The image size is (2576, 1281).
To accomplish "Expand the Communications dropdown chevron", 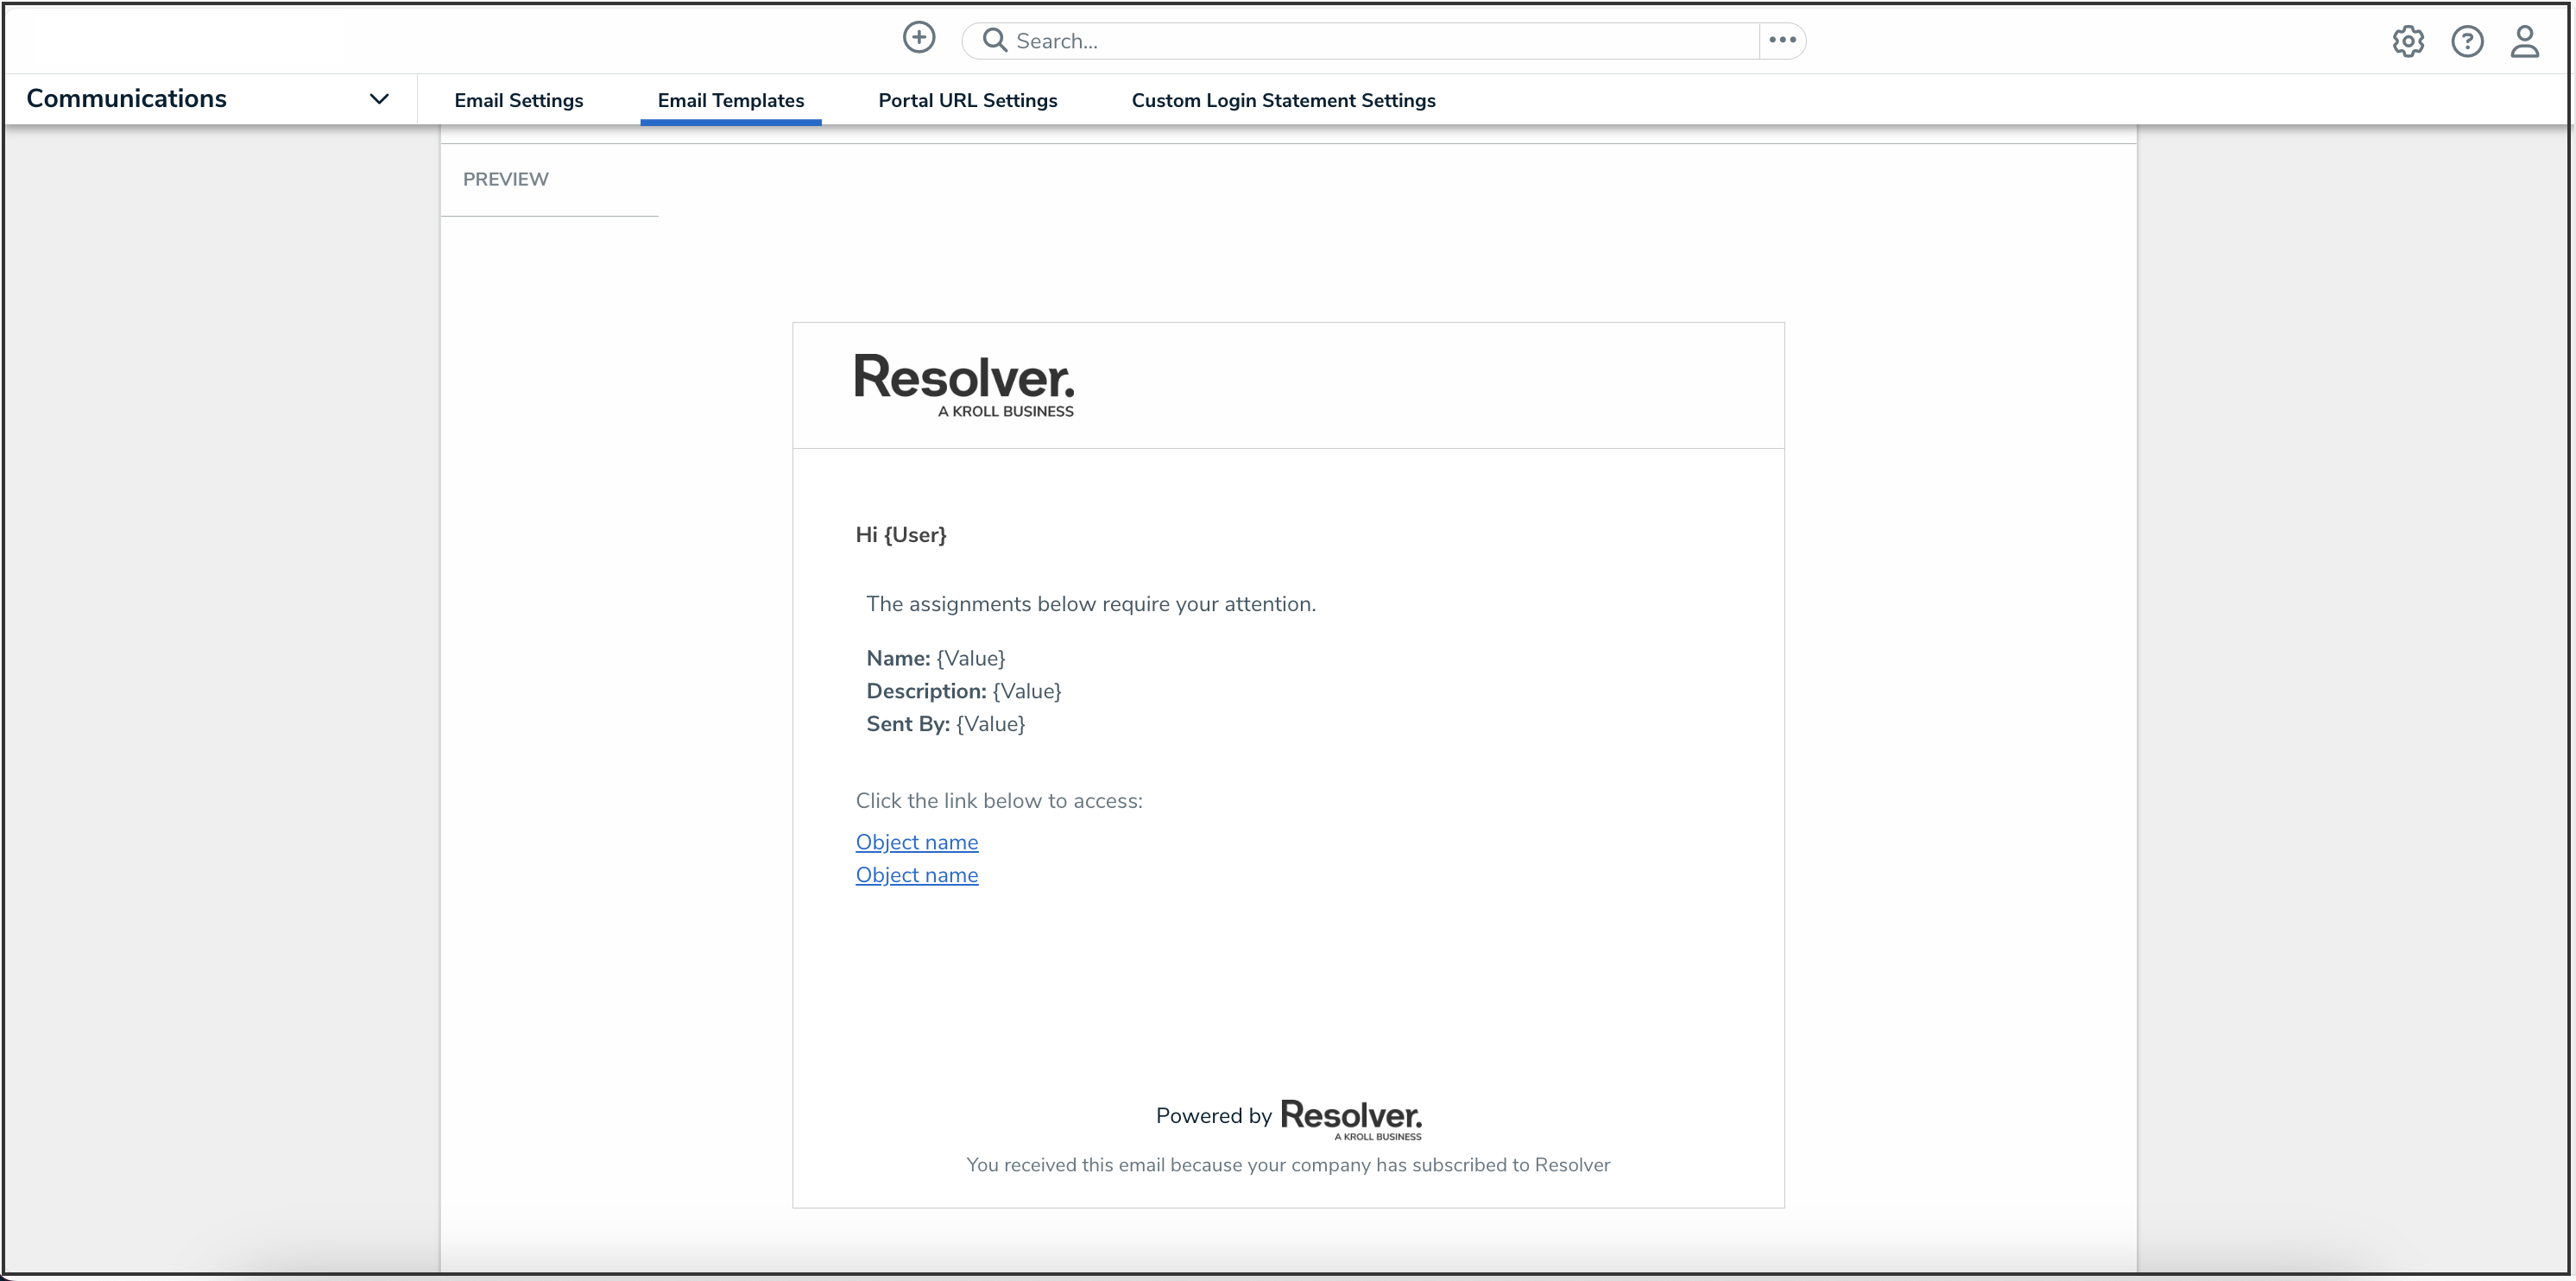I will click(379, 99).
